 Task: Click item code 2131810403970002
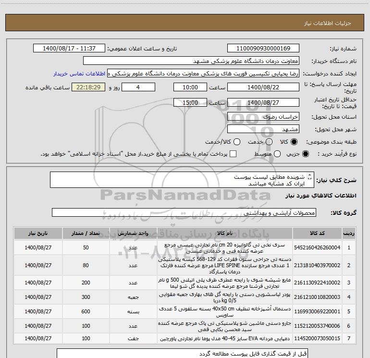point(317,265)
